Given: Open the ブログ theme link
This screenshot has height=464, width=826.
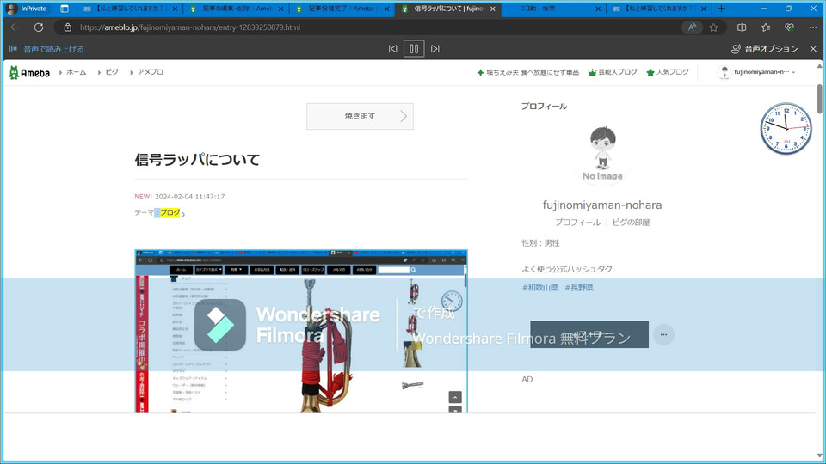Looking at the screenshot, I should (170, 212).
